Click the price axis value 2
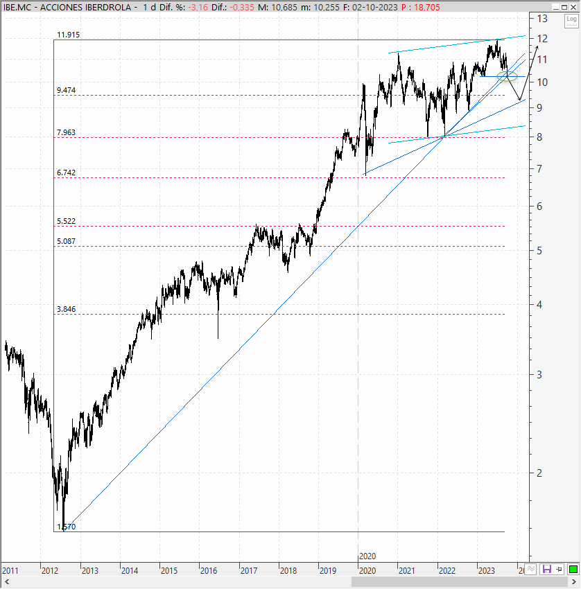Image resolution: width=581 pixels, height=589 pixels. pos(539,473)
